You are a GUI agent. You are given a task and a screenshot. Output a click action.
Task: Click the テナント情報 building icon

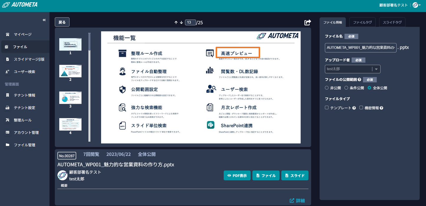[x=8, y=95]
